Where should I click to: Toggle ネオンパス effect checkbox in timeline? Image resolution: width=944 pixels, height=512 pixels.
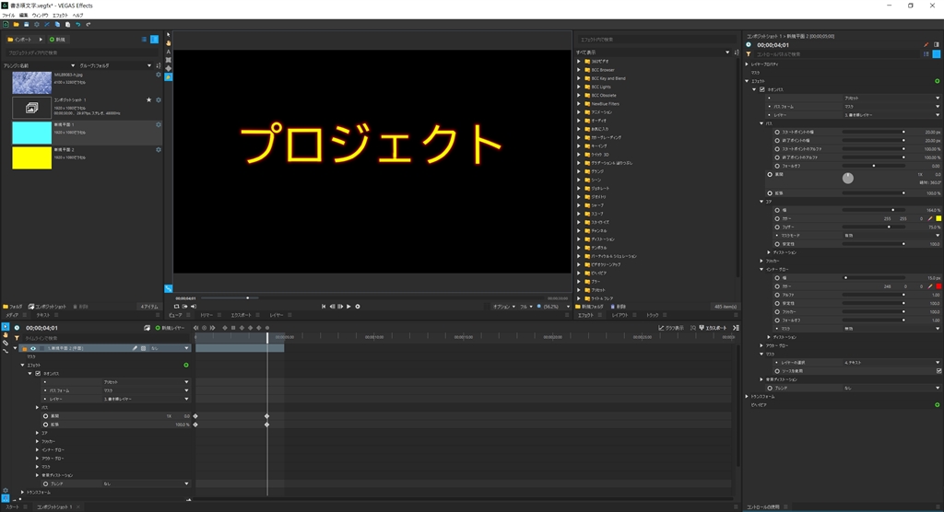38,374
